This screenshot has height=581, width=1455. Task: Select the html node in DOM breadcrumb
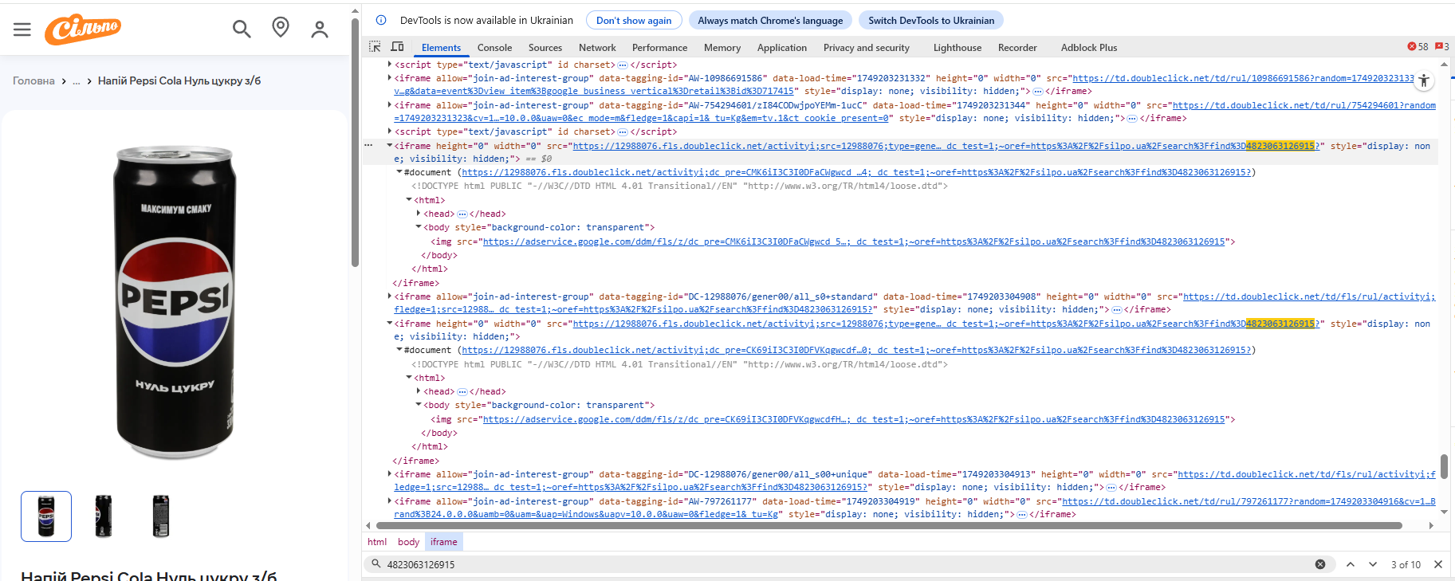pyautogui.click(x=377, y=542)
